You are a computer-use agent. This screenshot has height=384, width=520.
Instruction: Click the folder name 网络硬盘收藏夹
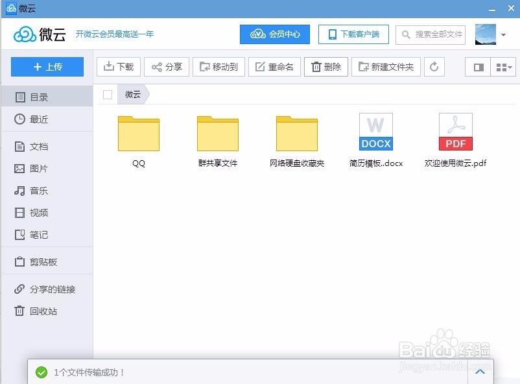point(297,163)
